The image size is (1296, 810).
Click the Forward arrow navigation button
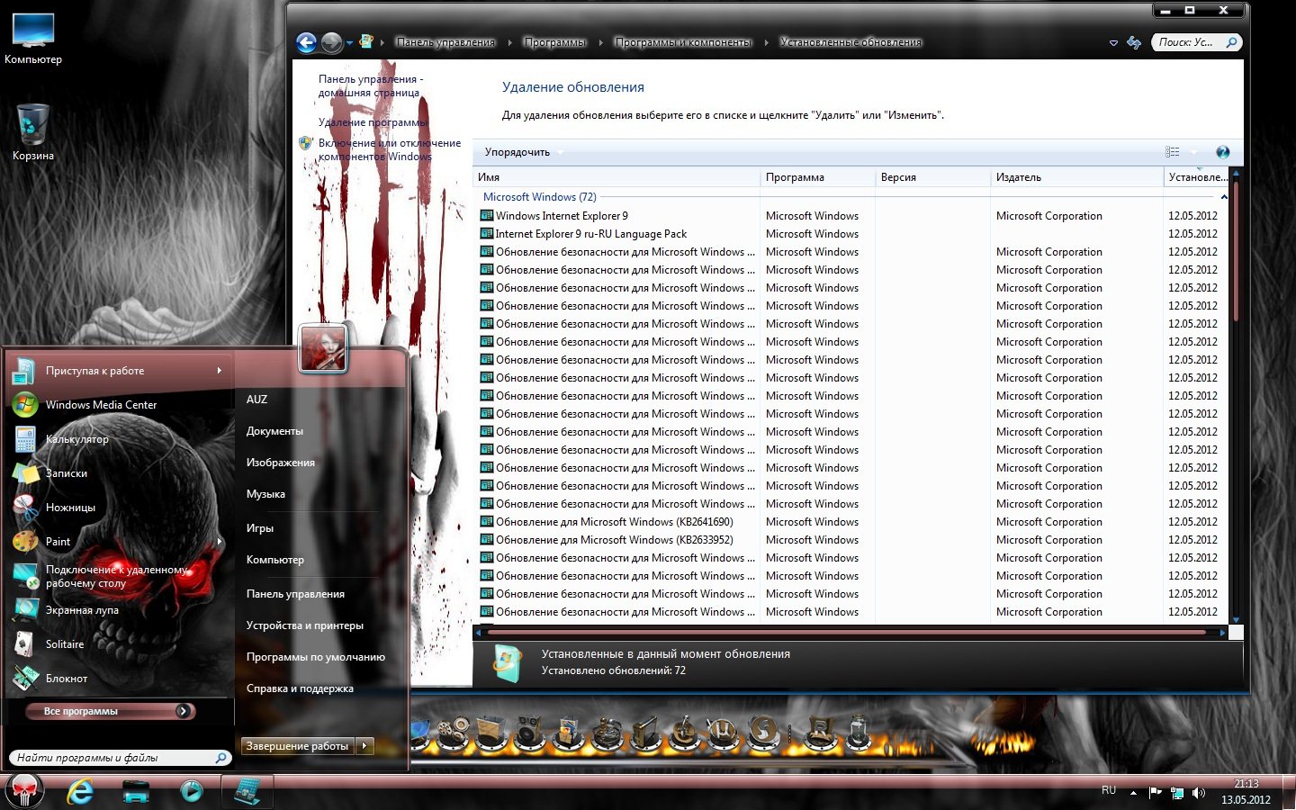[x=331, y=42]
